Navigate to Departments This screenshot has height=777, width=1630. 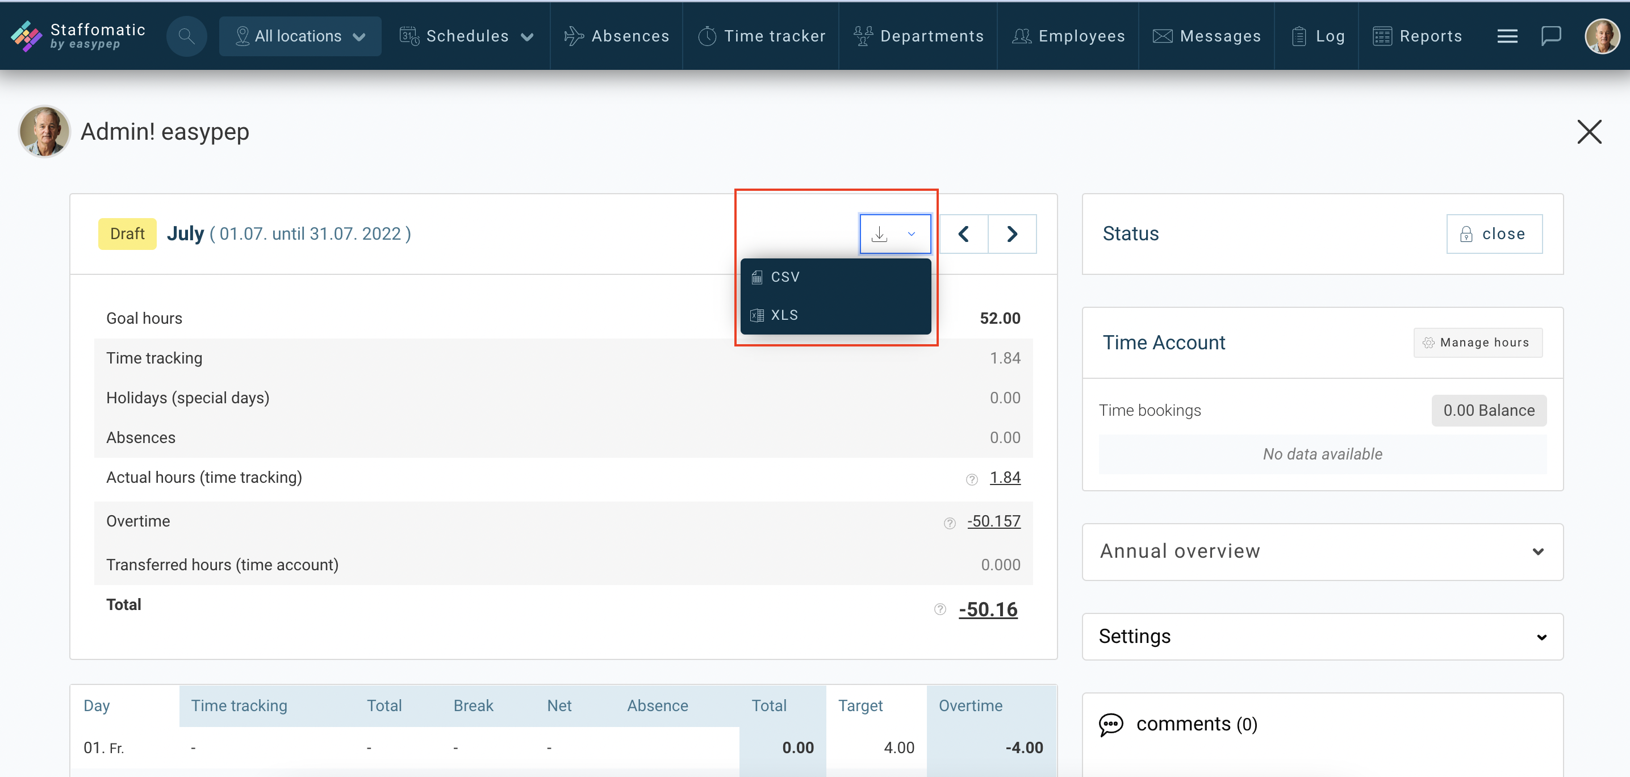(x=918, y=36)
